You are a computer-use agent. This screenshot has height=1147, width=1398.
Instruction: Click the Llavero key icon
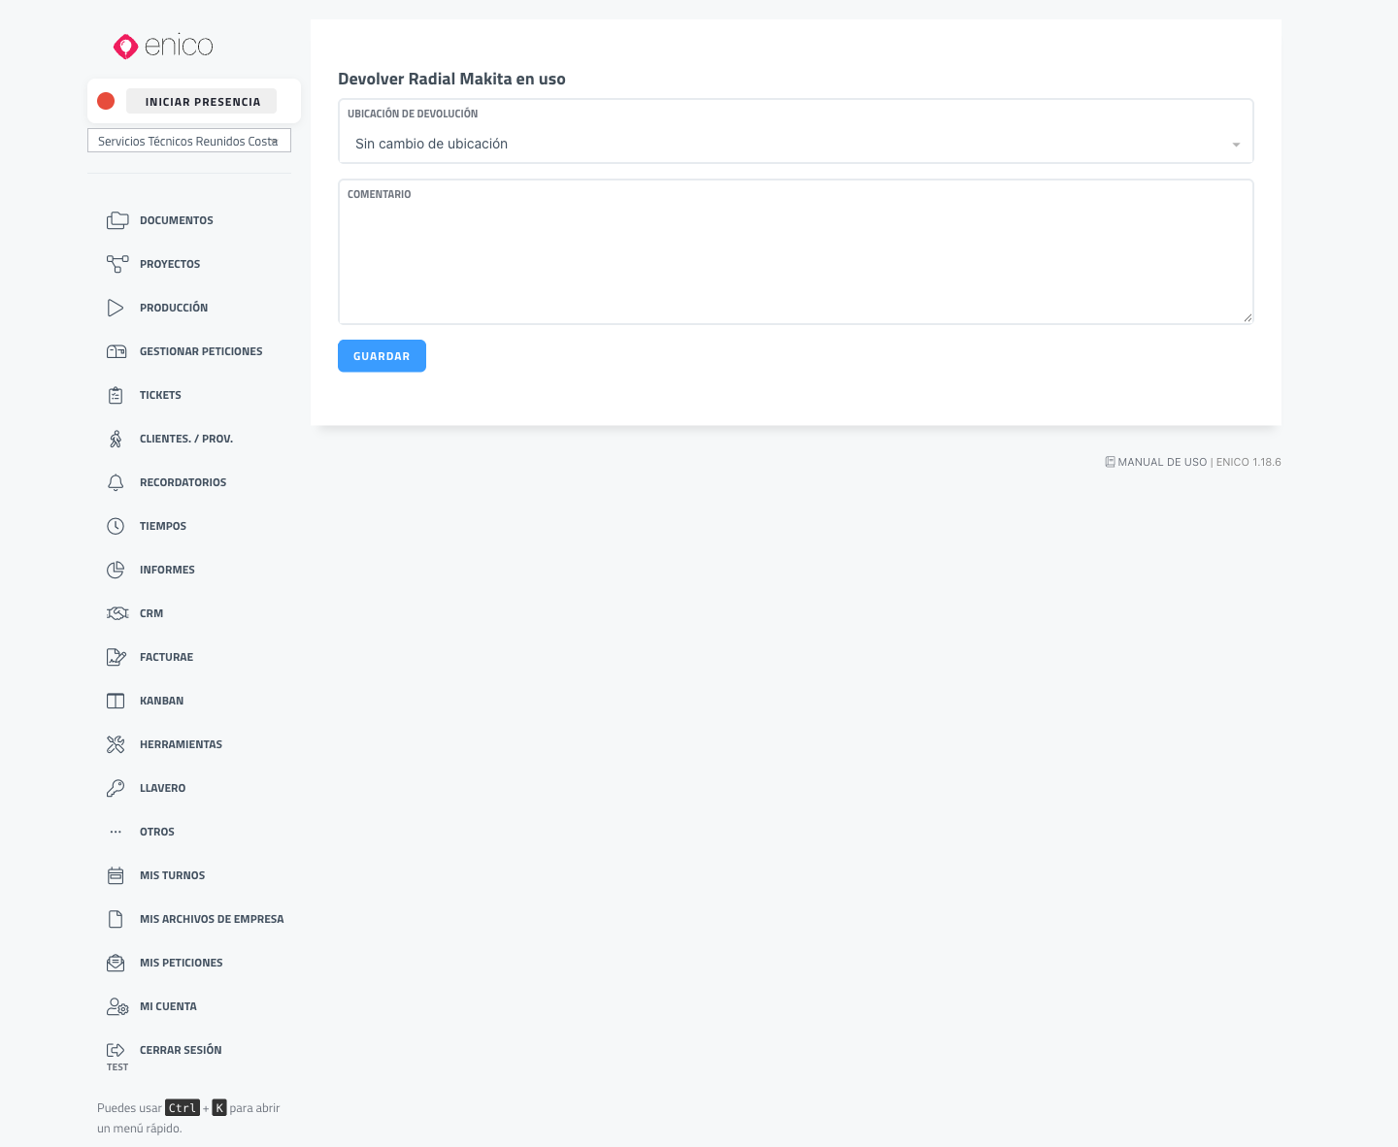pyautogui.click(x=116, y=788)
